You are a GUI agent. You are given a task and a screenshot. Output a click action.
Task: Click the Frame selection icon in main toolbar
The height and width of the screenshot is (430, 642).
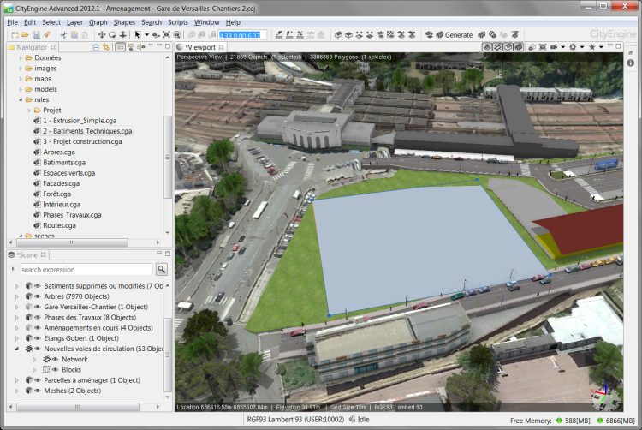(x=166, y=35)
